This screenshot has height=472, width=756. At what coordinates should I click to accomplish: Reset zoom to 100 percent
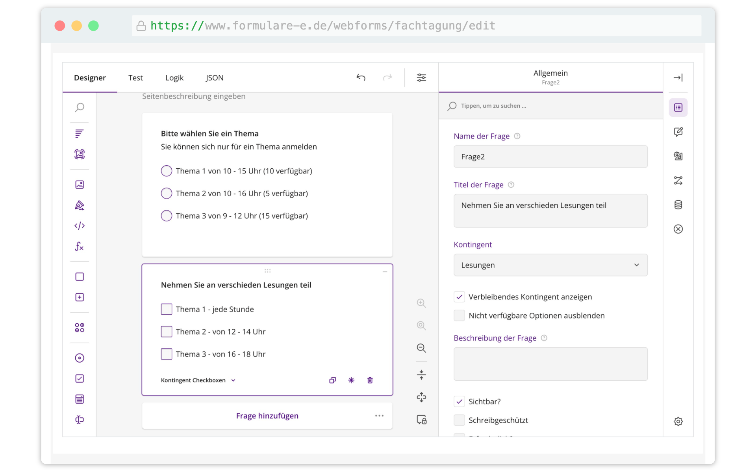click(421, 325)
